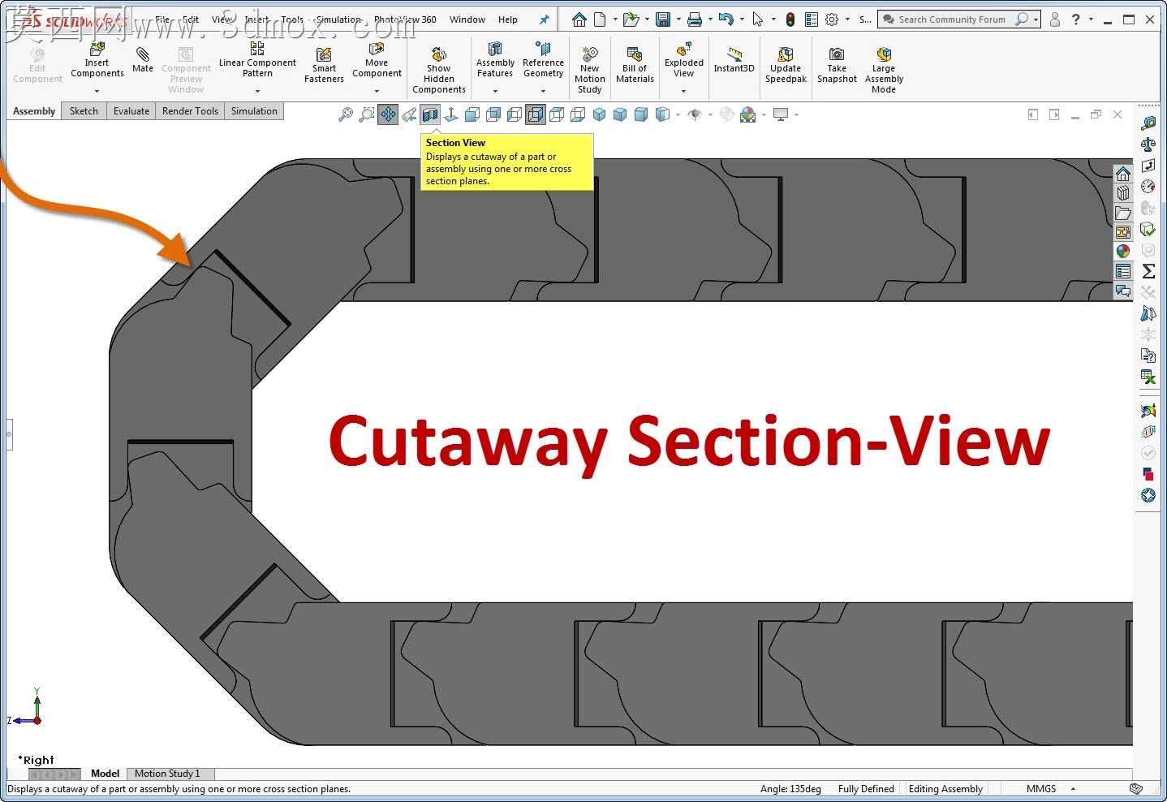Click the Home icon in title bar
The width and height of the screenshot is (1167, 802).
[579, 19]
